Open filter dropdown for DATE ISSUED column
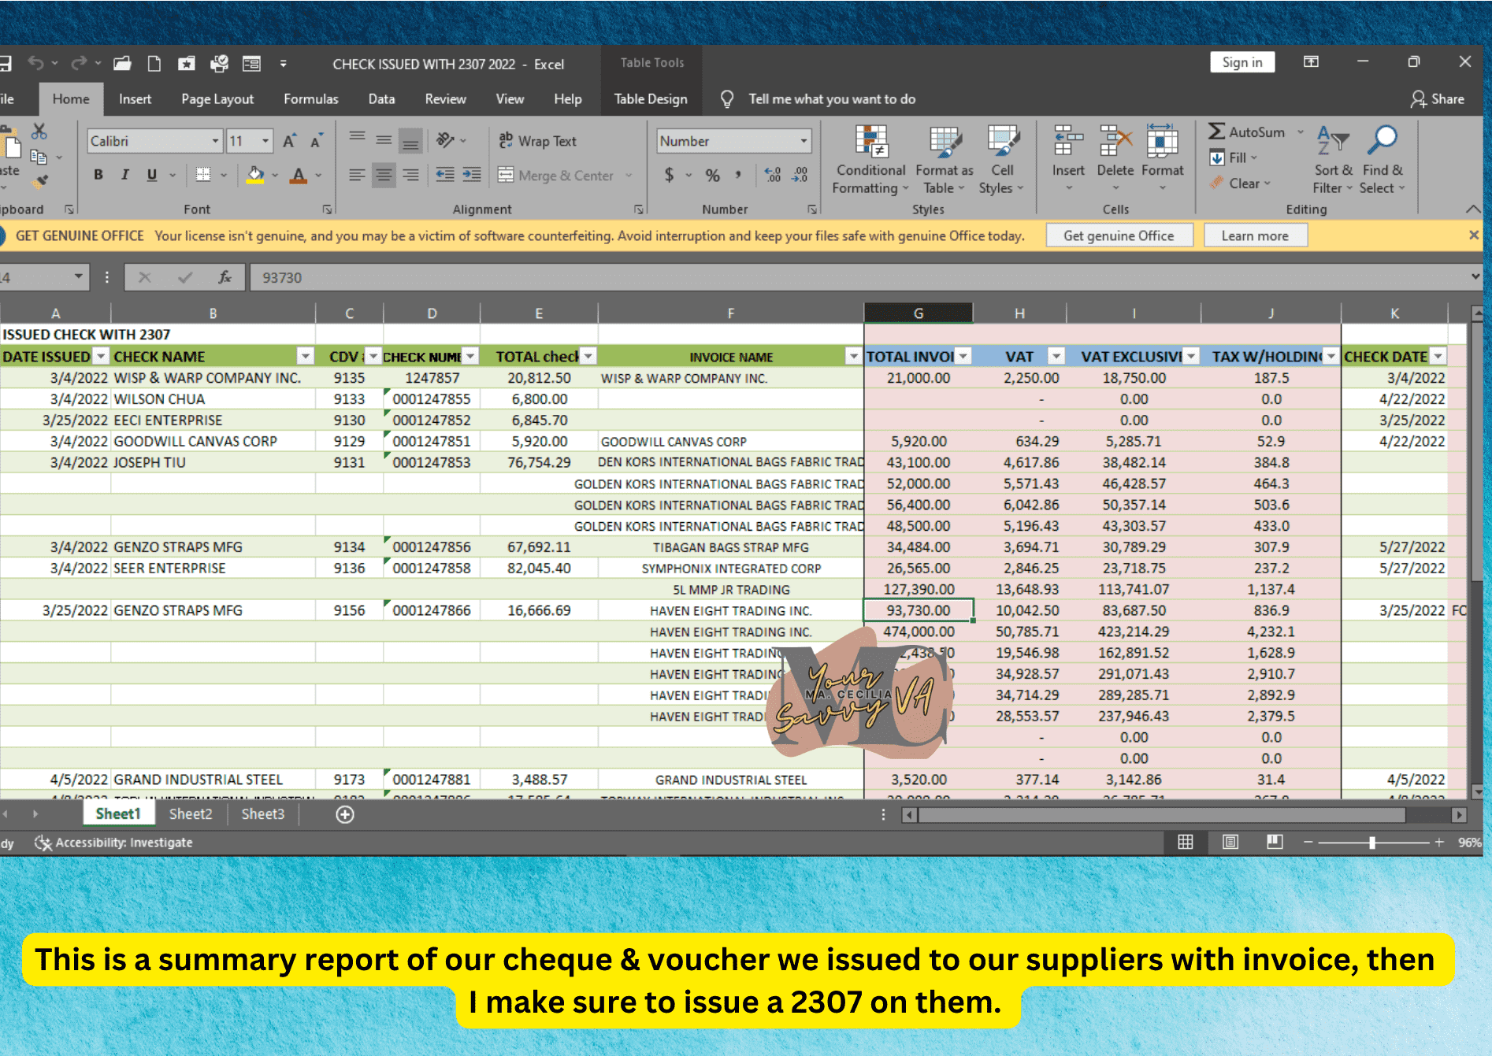This screenshot has height=1056, width=1492. 101,357
